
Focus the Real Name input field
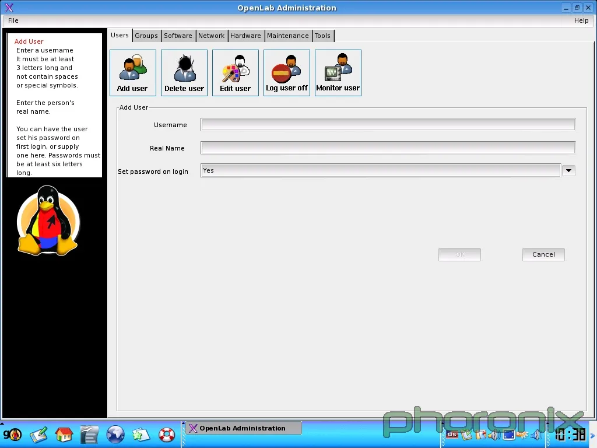[388, 148]
